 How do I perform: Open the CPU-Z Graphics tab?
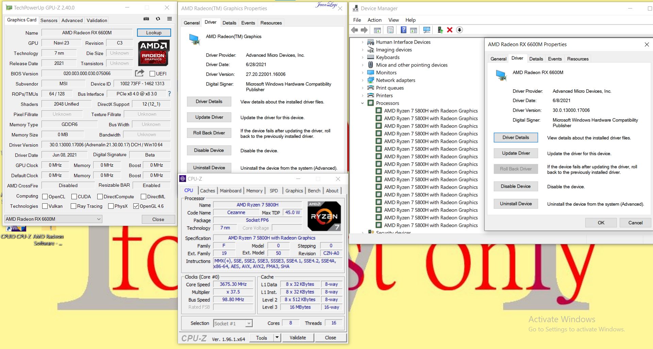pyautogui.click(x=294, y=190)
